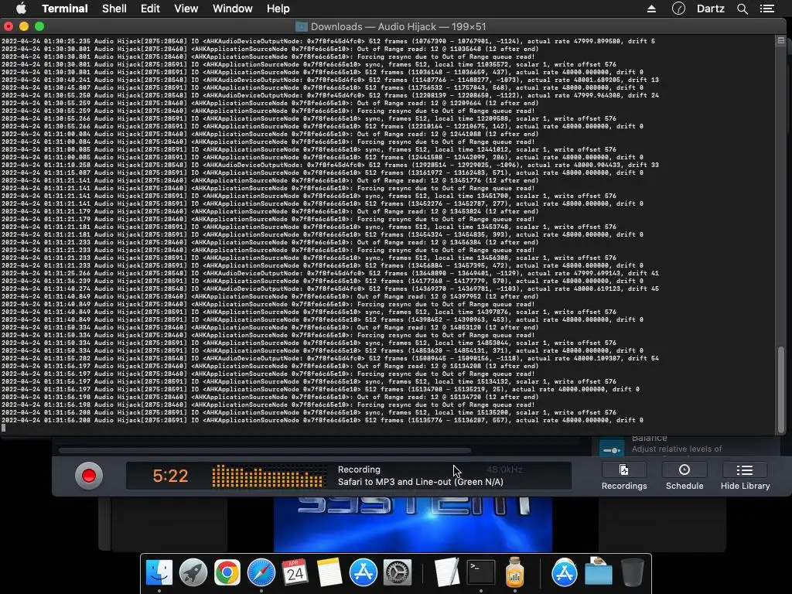Switch to Safari in the Dock
792x594 pixels.
(x=261, y=573)
